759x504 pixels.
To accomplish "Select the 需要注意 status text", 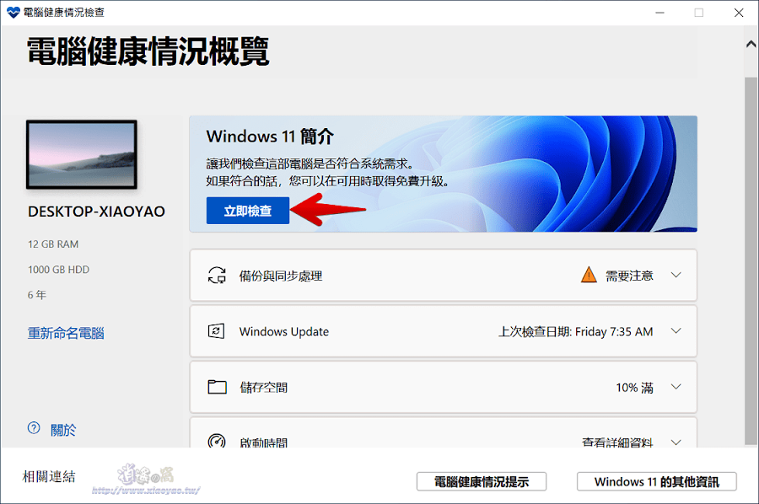I will [x=629, y=276].
